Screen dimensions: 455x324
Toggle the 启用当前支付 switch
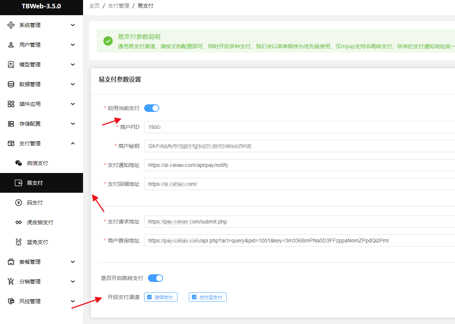(x=152, y=108)
